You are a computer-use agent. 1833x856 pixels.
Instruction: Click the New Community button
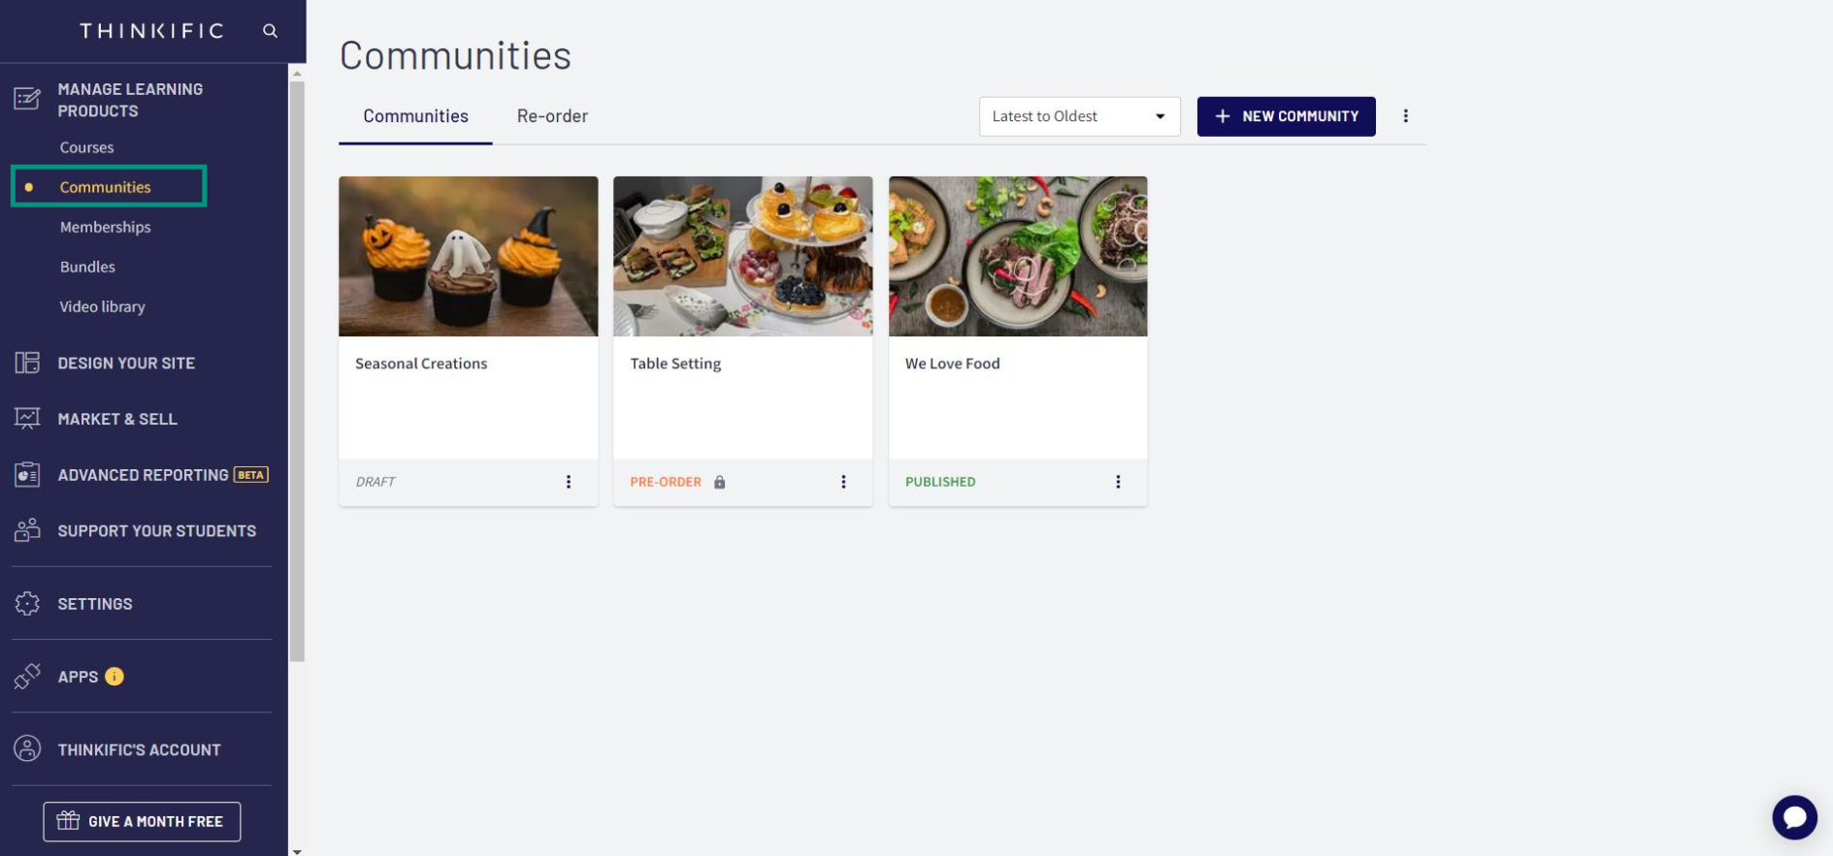coord(1286,116)
